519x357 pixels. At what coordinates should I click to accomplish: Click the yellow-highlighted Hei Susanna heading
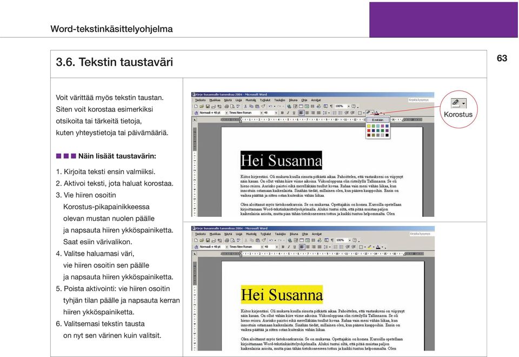282,294
